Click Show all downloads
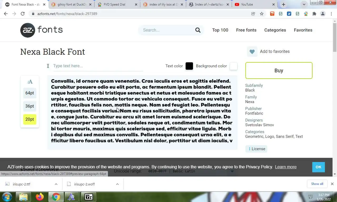Screen dimensions: 337x202 (x=317, y=184)
